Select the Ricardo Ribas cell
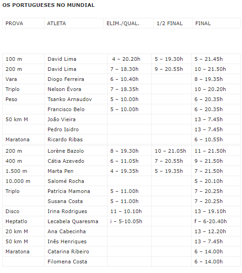This screenshot has width=242, height=273. click(x=76, y=139)
